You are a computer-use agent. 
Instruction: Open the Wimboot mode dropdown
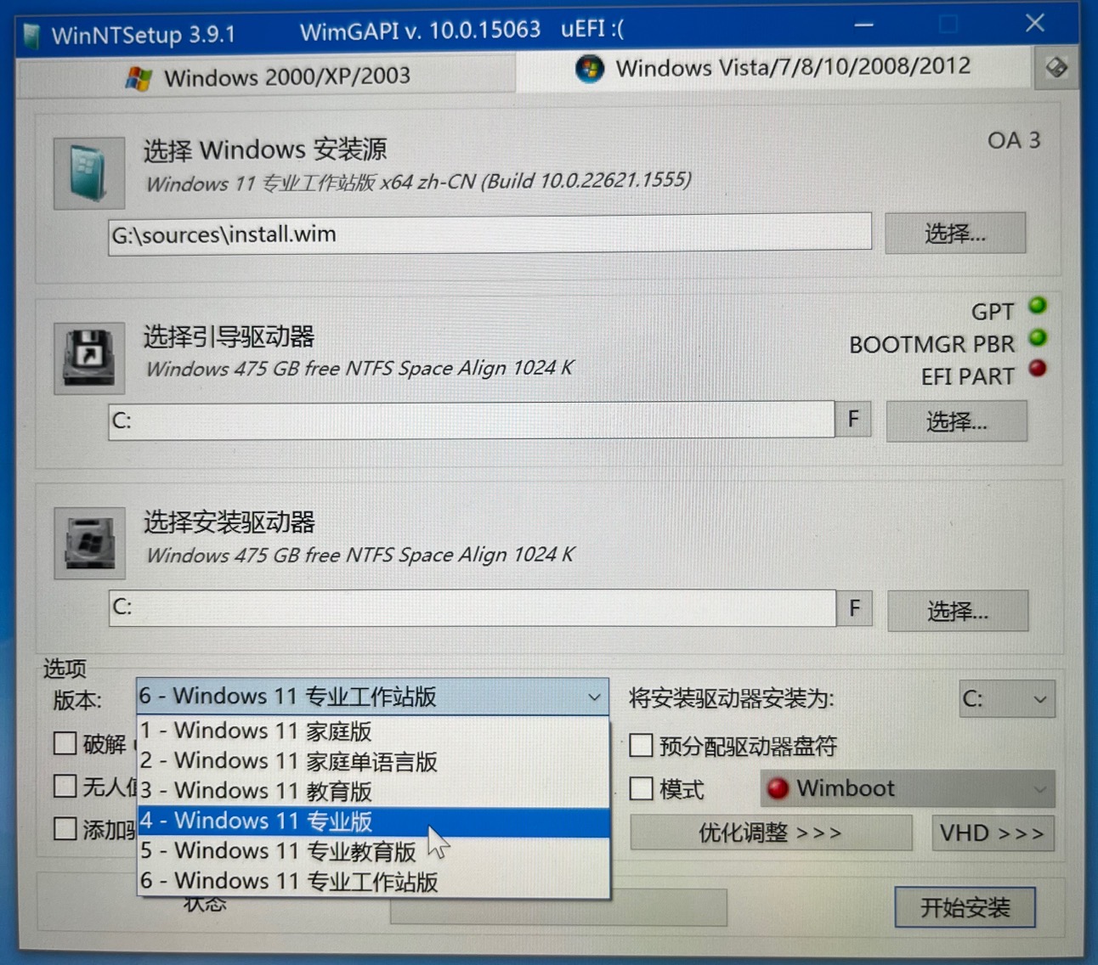pos(908,789)
